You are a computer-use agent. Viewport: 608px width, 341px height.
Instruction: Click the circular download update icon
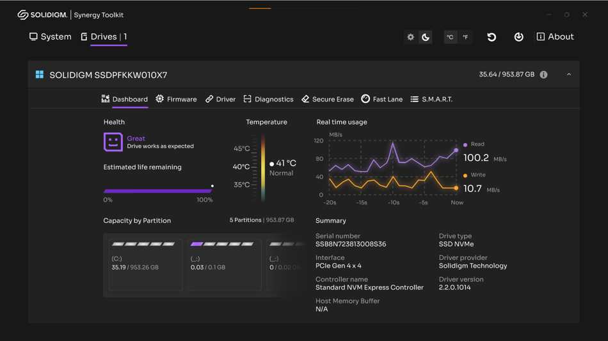click(x=519, y=37)
